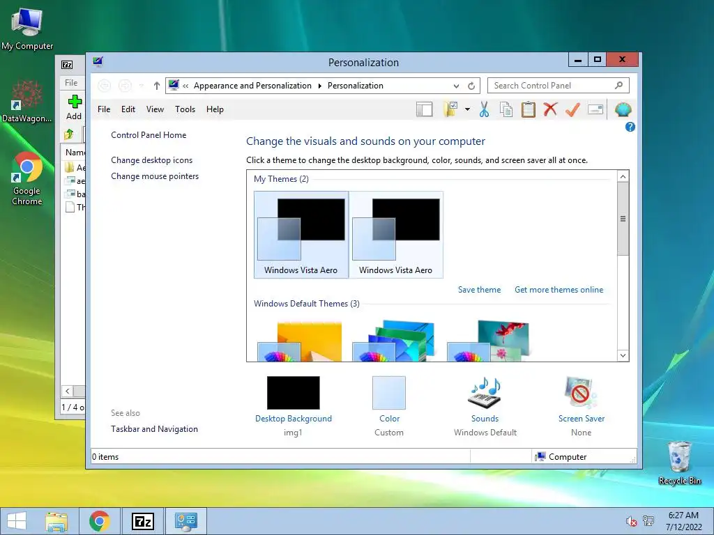The height and width of the screenshot is (535, 714).
Task: Click Save theme link
Action: click(x=479, y=290)
